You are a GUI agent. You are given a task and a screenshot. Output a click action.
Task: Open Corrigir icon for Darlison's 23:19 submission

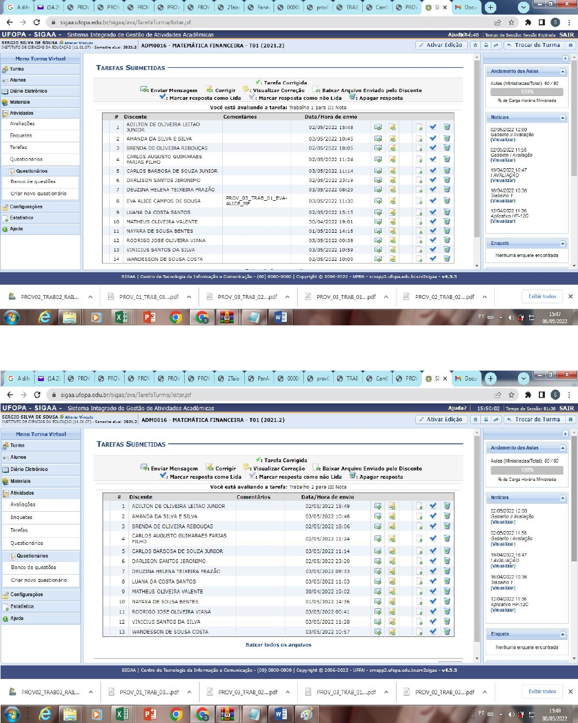click(392, 180)
